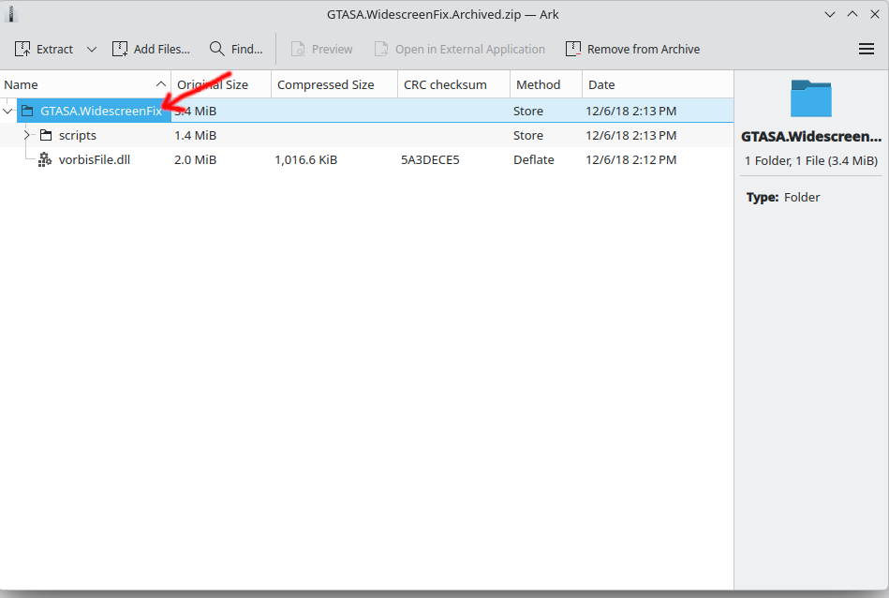Select the vorbisFile.dll file
The width and height of the screenshot is (889, 598).
[x=95, y=160]
